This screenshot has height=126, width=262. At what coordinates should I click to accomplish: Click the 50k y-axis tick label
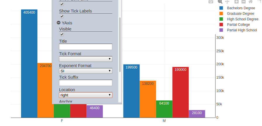(x=219, y=104)
